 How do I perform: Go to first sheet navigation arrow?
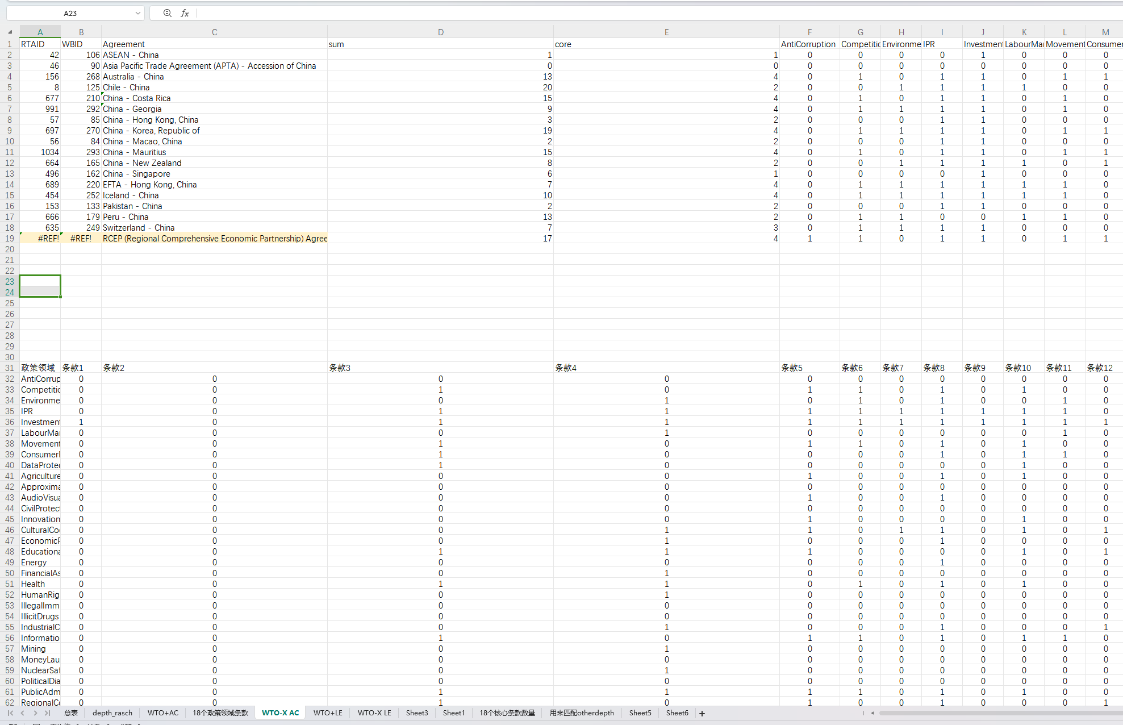click(x=10, y=713)
